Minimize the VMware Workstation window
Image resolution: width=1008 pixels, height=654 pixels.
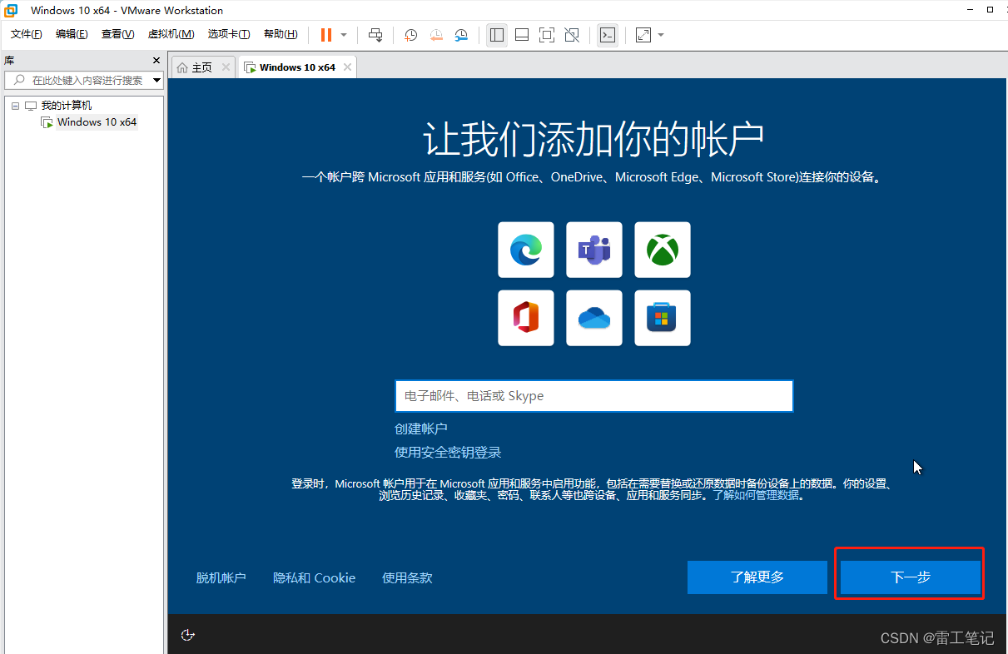click(x=971, y=10)
